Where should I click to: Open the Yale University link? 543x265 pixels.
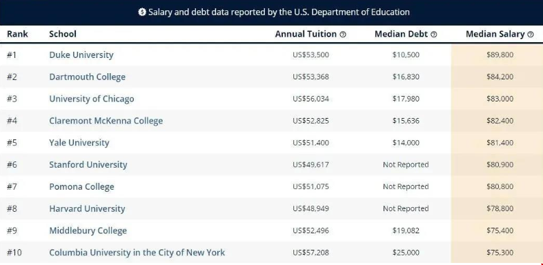tap(79, 143)
